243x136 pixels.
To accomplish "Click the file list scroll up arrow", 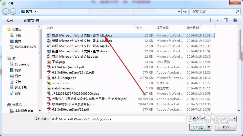I will click(x=239, y=27).
